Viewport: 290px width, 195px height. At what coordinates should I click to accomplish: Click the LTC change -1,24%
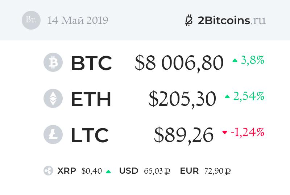[248, 133]
